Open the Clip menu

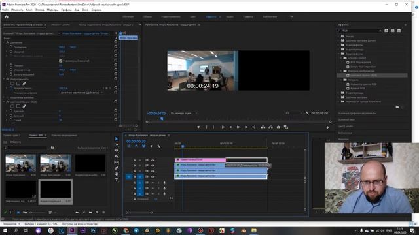pyautogui.click(x=29, y=10)
